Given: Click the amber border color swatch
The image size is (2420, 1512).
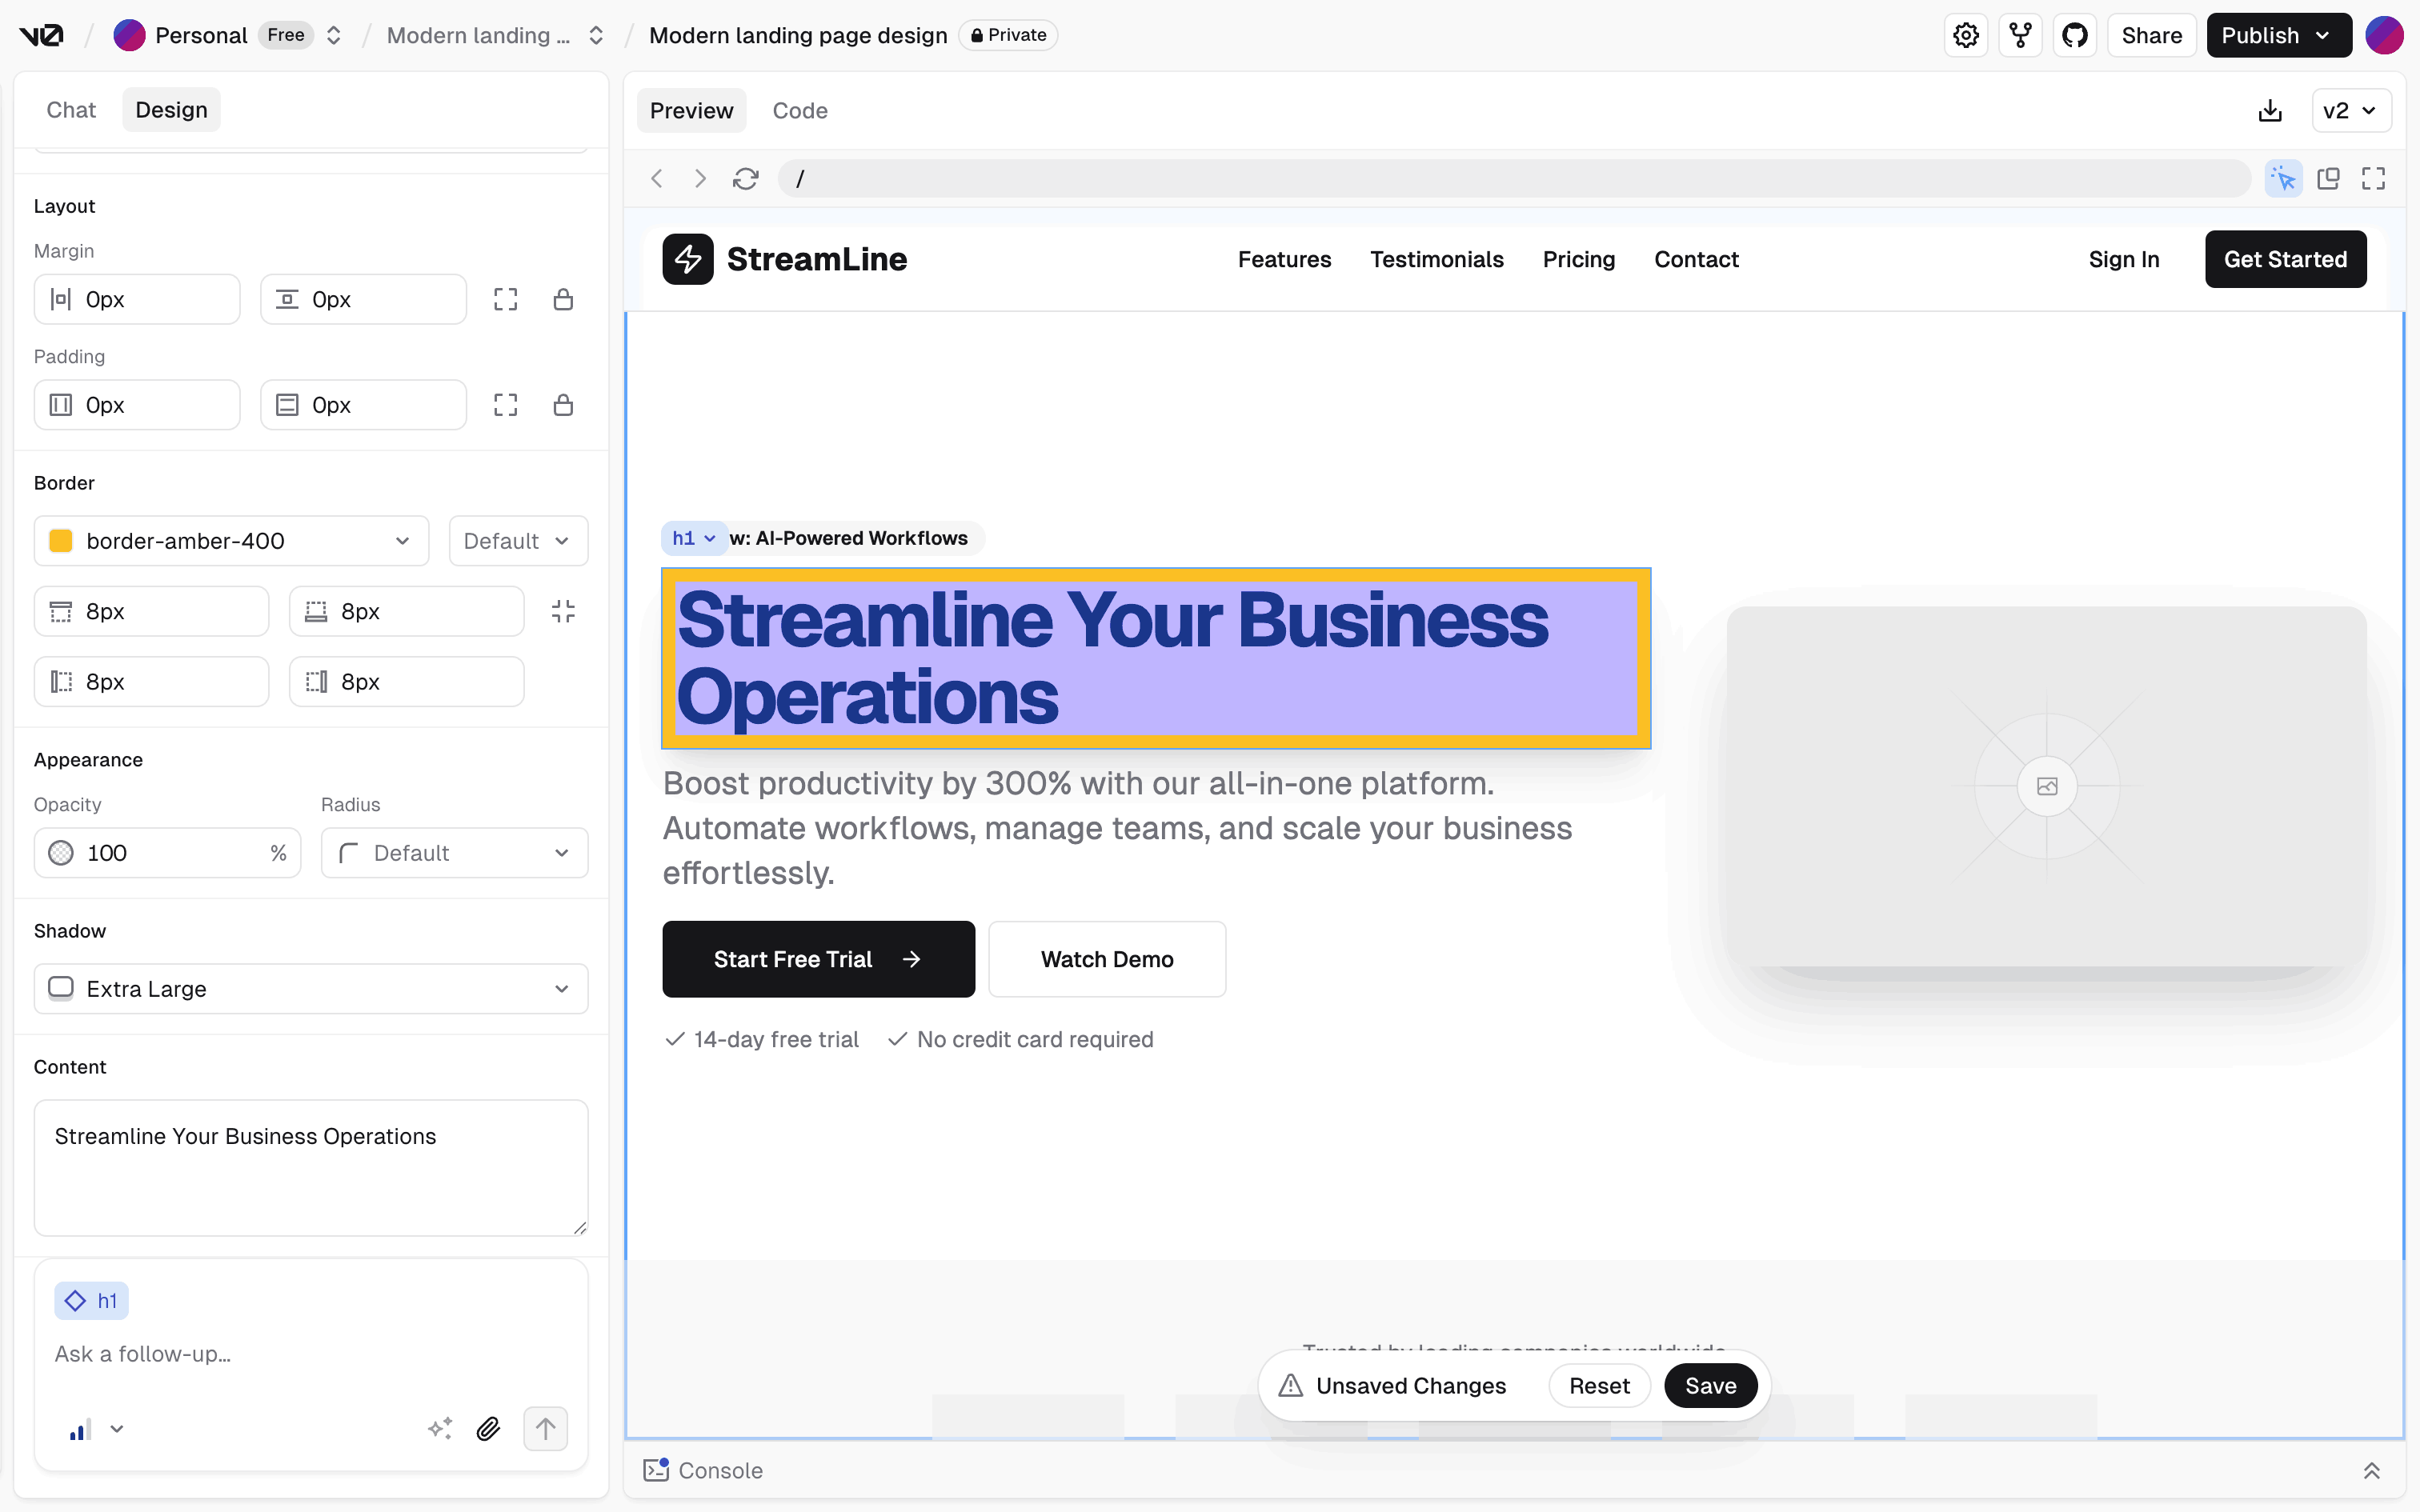Looking at the screenshot, I should click(61, 541).
